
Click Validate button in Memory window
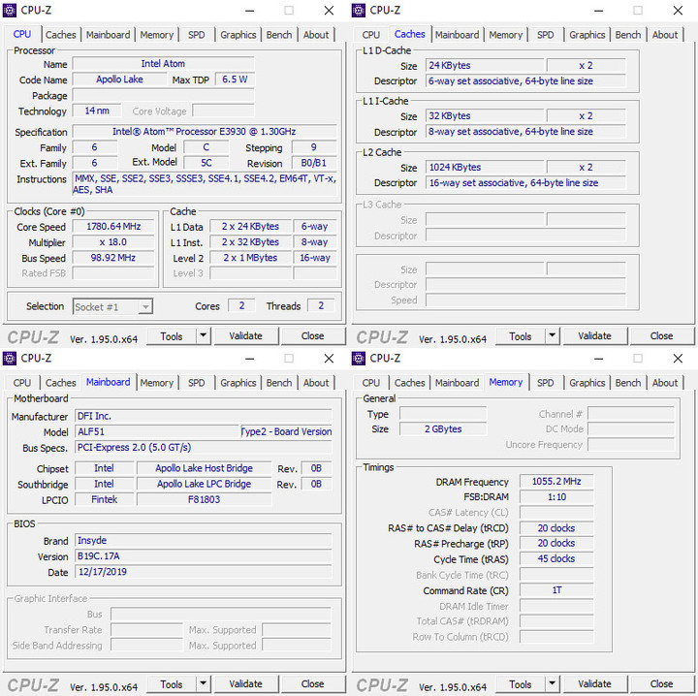pyautogui.click(x=594, y=684)
